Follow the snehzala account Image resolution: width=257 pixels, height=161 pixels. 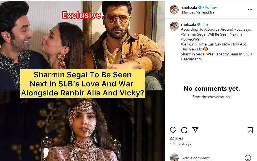click(211, 7)
